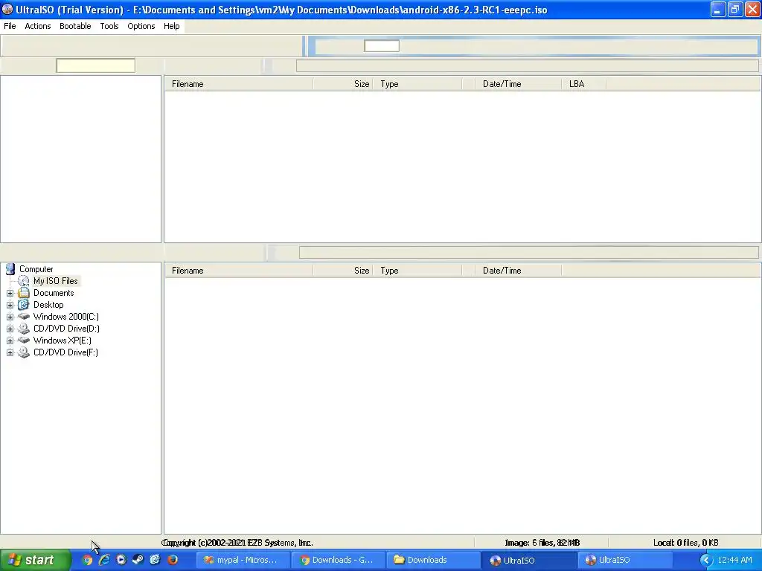The image size is (762, 571).
Task: Click the Local: 0 files, 0 KB status
Action: point(685,543)
